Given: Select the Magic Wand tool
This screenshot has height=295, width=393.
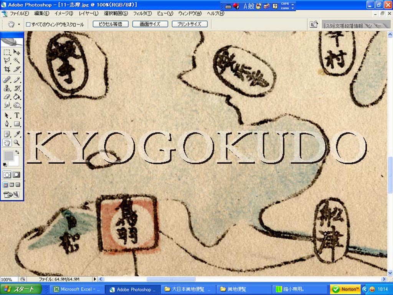Looking at the screenshot, I should [x=17, y=60].
